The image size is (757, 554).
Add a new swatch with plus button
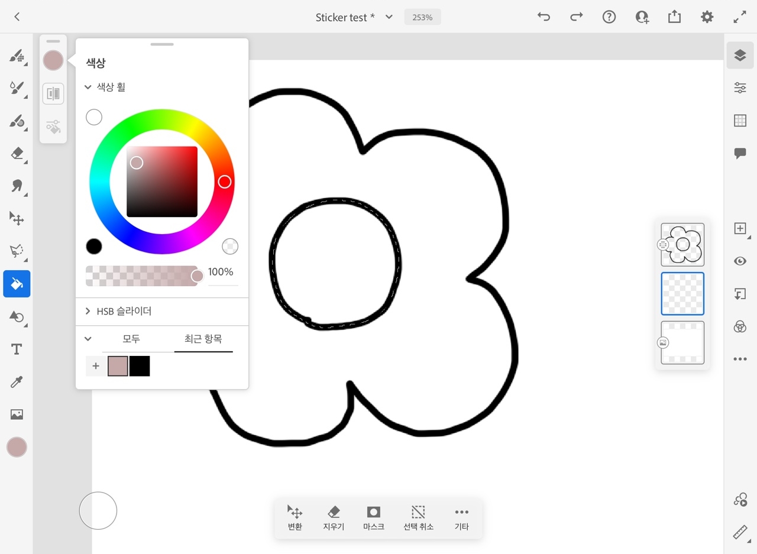(x=96, y=366)
